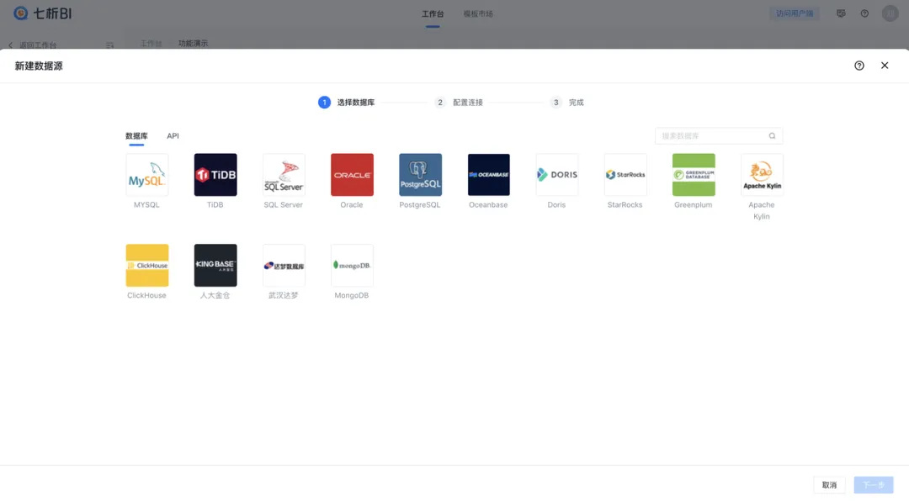Click step 1 选择数据库 indicator
This screenshot has height=502, width=909.
pyautogui.click(x=346, y=103)
